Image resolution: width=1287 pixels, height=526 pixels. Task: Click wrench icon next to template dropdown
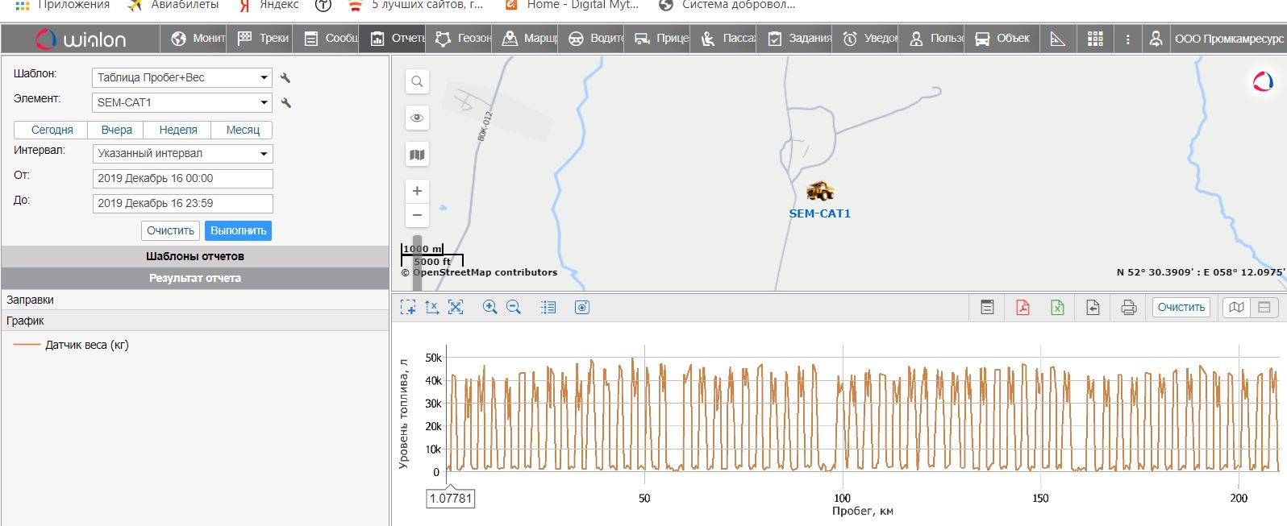click(x=285, y=78)
